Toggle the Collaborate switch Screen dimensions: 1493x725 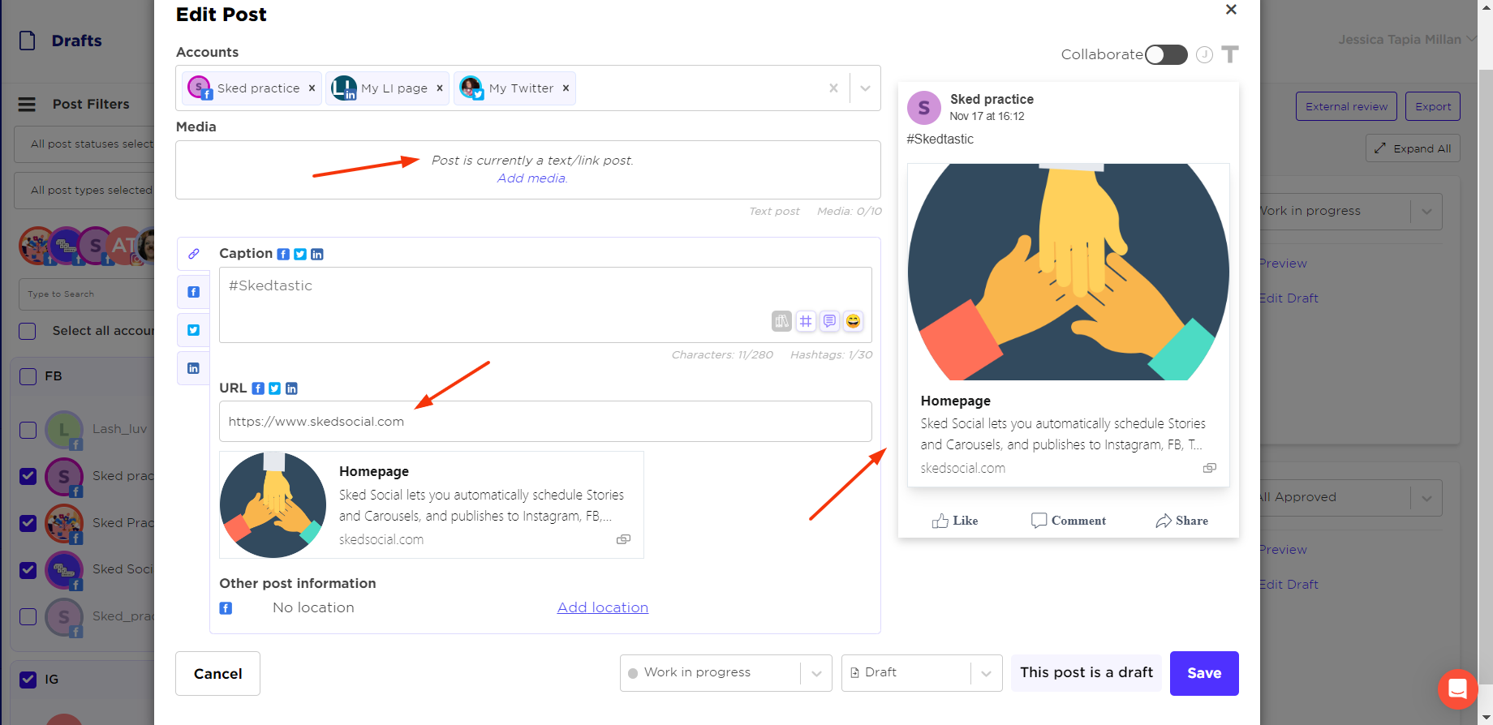(x=1166, y=54)
